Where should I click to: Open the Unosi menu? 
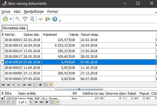(6, 12)
